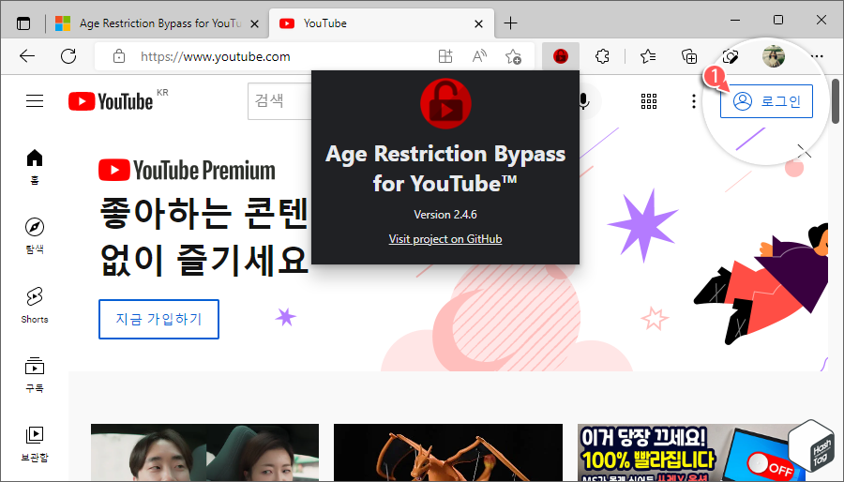Click the web capture screenshot icon

(731, 56)
